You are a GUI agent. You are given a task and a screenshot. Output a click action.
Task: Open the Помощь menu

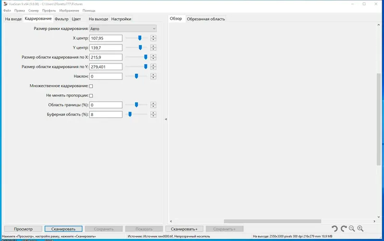89,11
